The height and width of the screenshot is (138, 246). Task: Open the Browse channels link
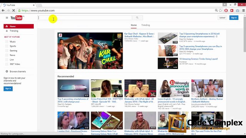(18, 72)
